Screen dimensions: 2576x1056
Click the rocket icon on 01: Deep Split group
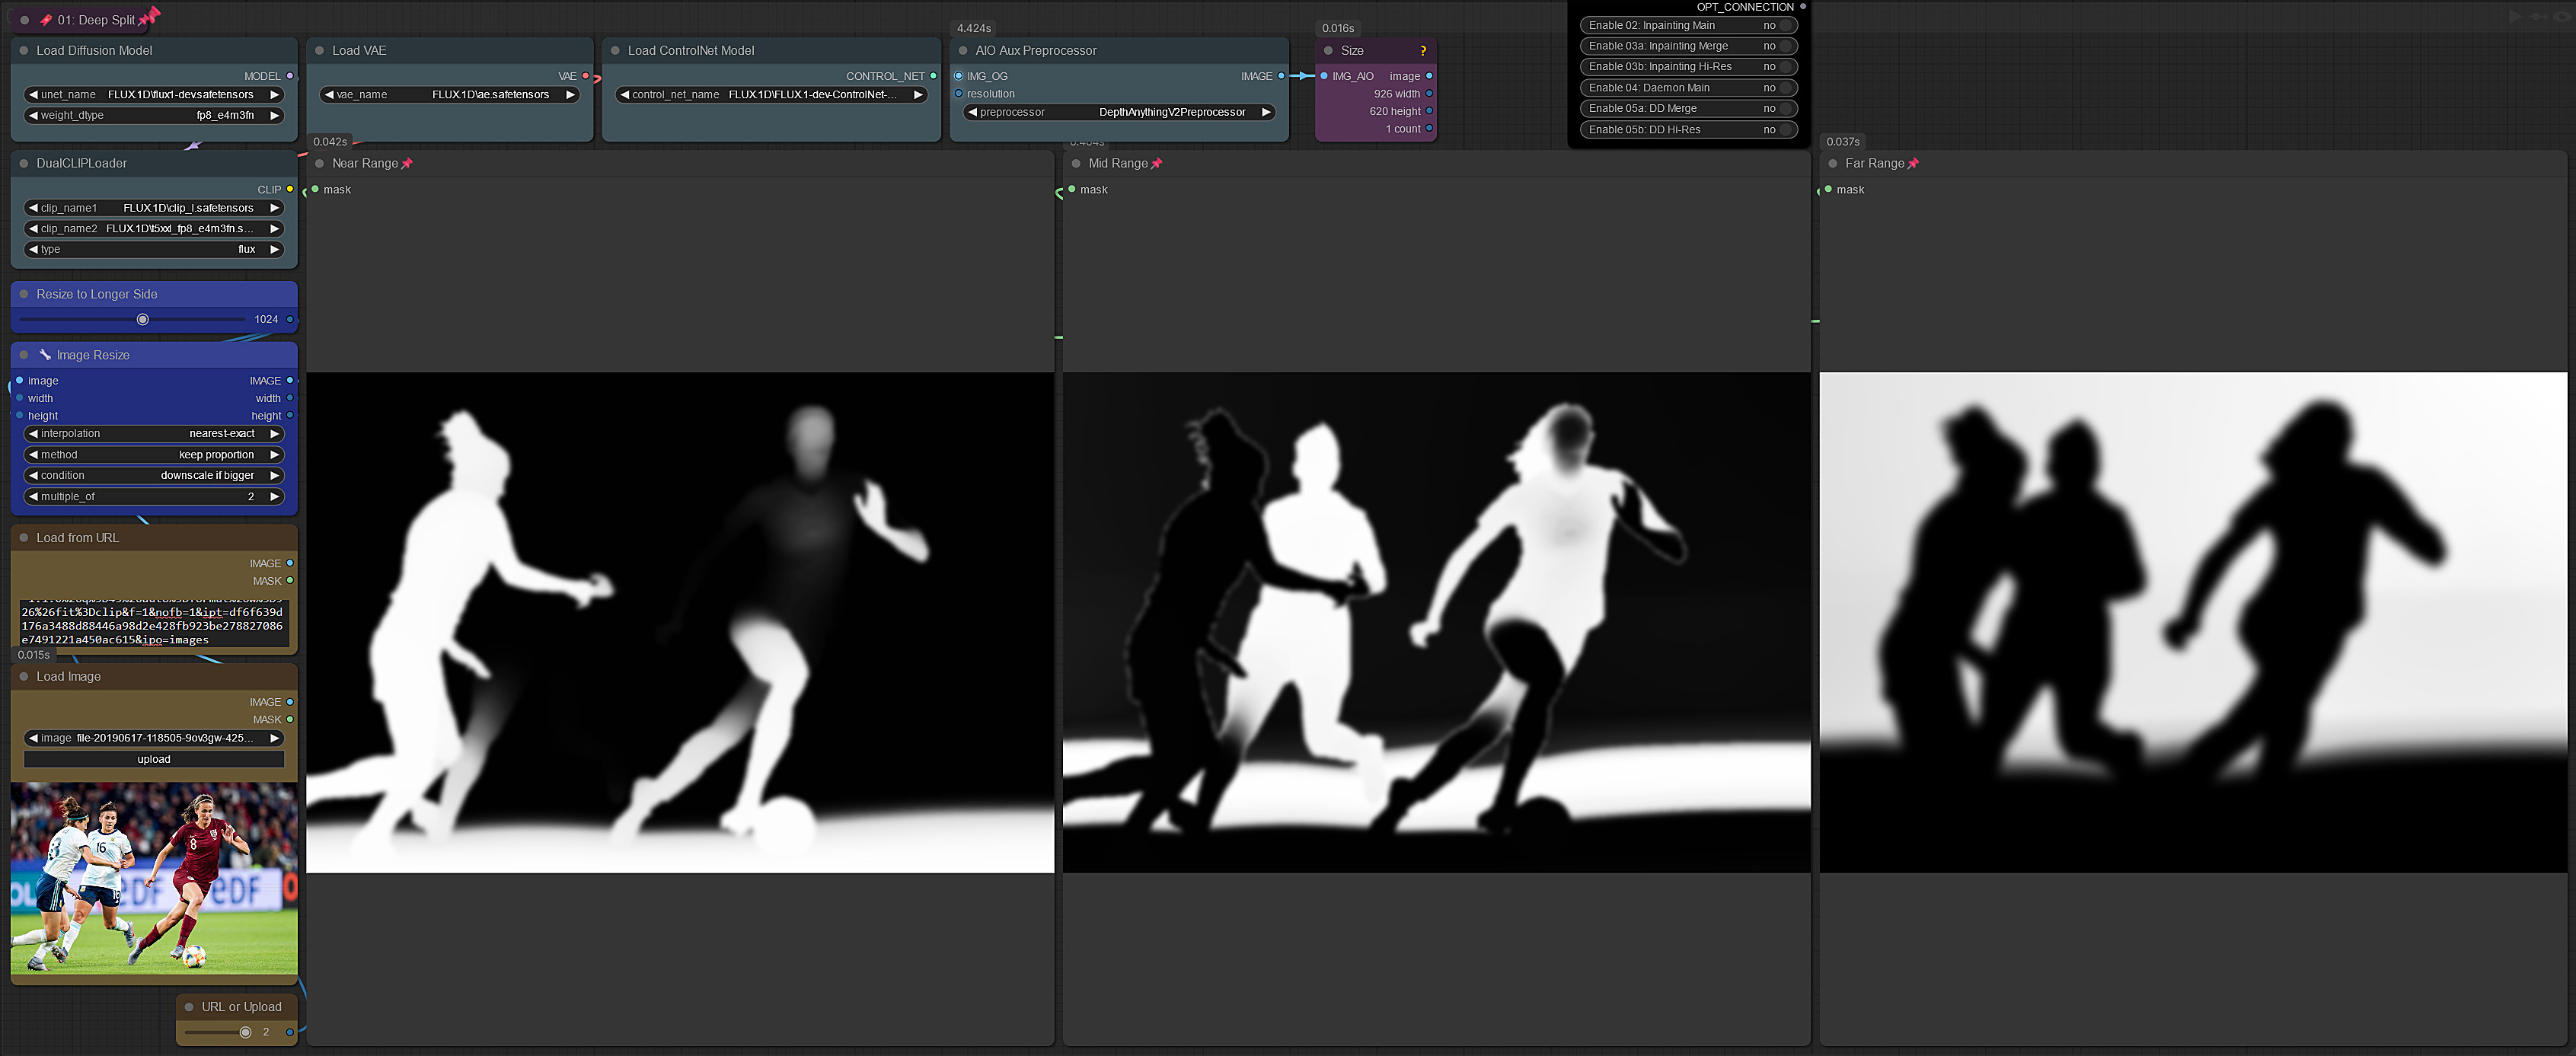[x=46, y=20]
